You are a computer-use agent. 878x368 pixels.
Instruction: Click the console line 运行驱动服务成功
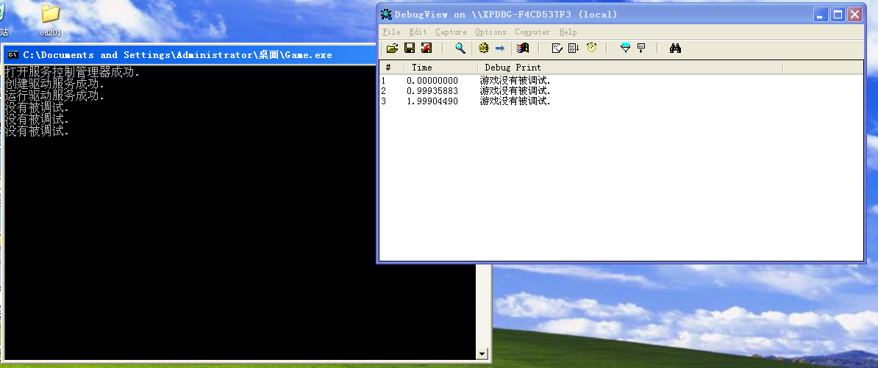pos(54,95)
